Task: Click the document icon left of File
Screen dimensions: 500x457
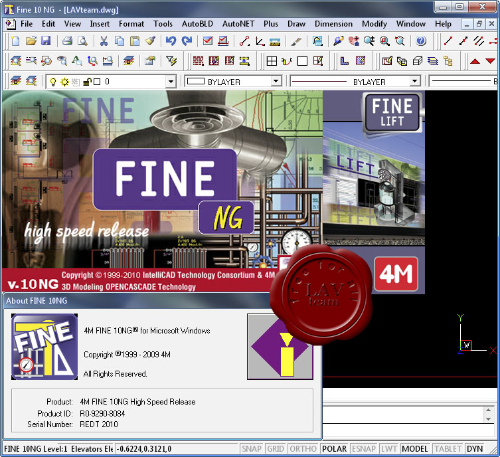Action: click(x=10, y=24)
